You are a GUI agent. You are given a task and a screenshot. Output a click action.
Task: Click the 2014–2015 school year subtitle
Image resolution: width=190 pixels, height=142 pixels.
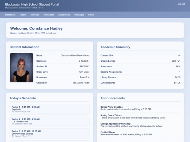tap(33, 33)
